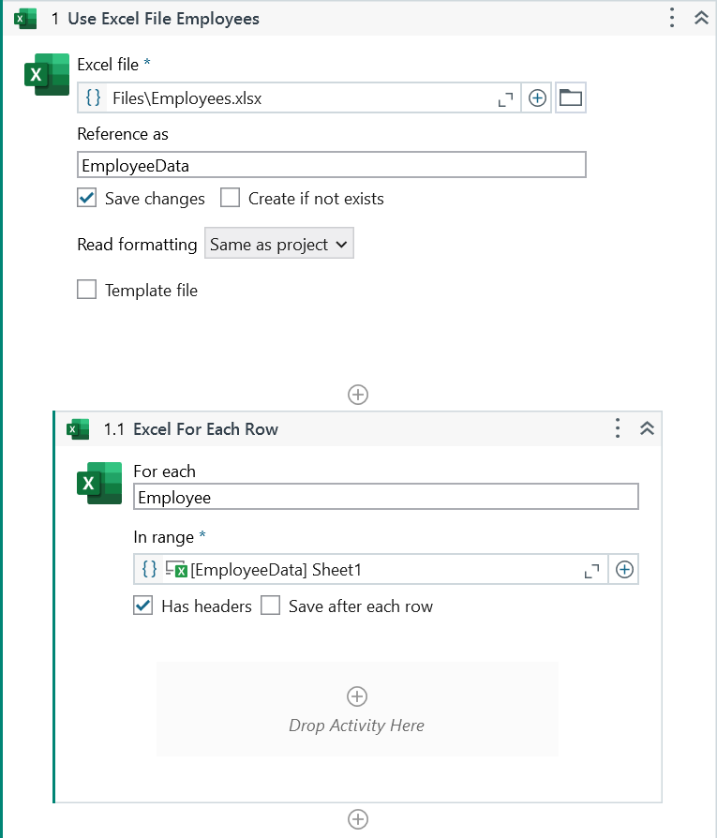Disable the Save changes checkbox
The image size is (717, 838).
(x=86, y=198)
